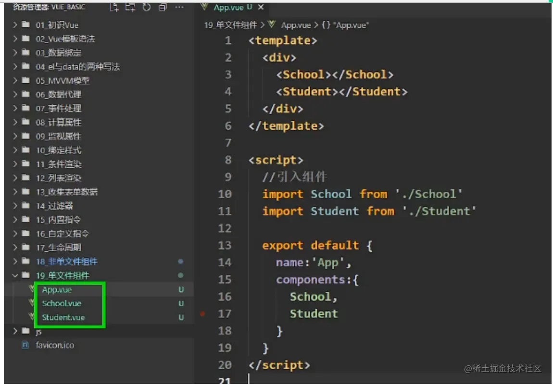Open the 11_条件渲染 folder row

[x=99, y=164]
